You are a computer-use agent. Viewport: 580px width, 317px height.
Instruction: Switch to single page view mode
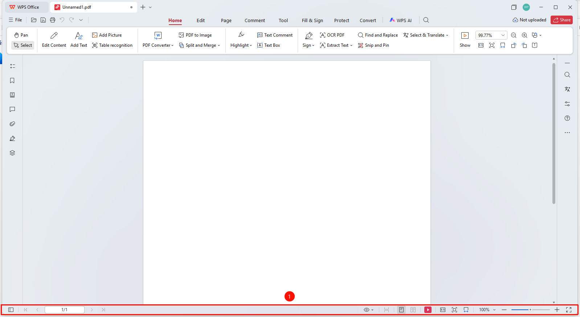(401, 310)
